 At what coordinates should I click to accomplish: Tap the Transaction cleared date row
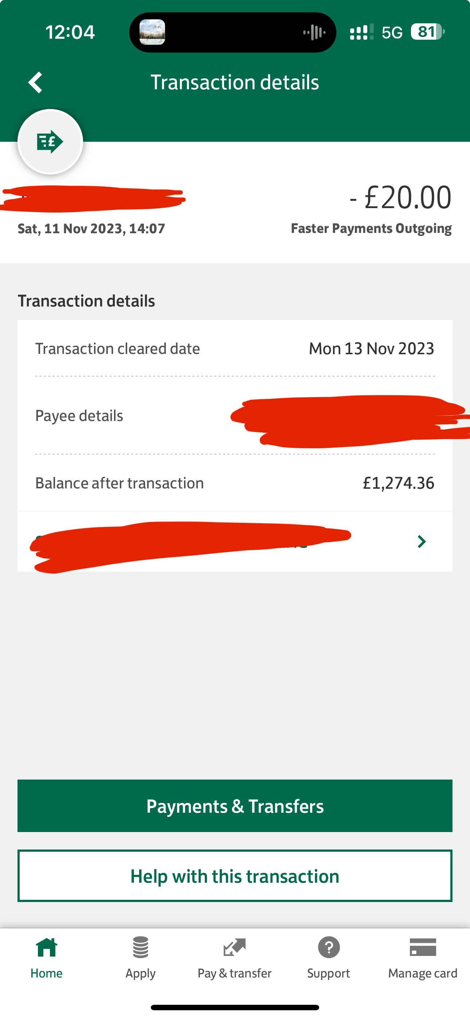click(235, 348)
